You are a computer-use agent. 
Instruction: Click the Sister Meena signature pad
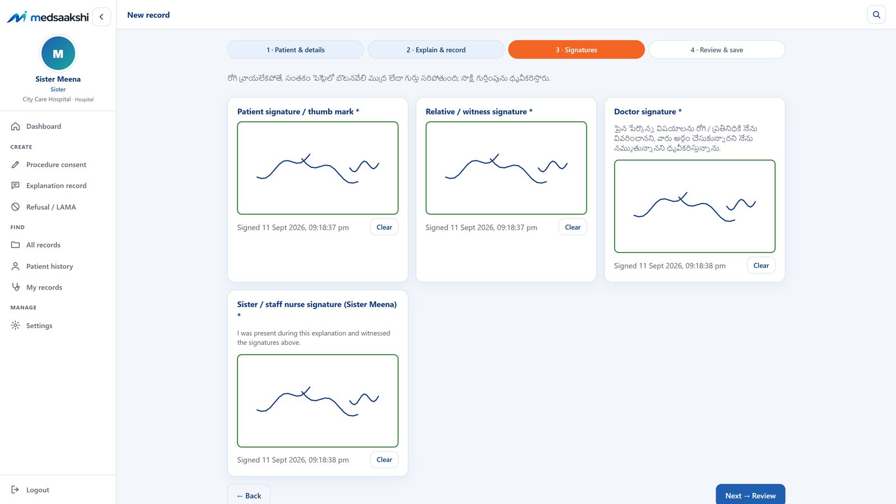pos(318,401)
